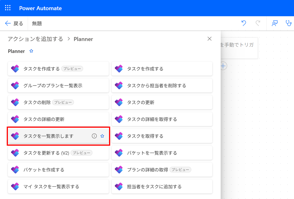
Task: Click the Power Automate title
Action: [40, 8]
